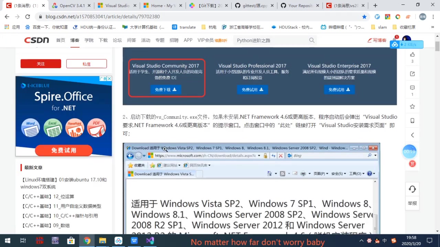The height and width of the screenshot is (247, 440).
Task: Open File Explorer from the taskbar
Action: [102, 240]
